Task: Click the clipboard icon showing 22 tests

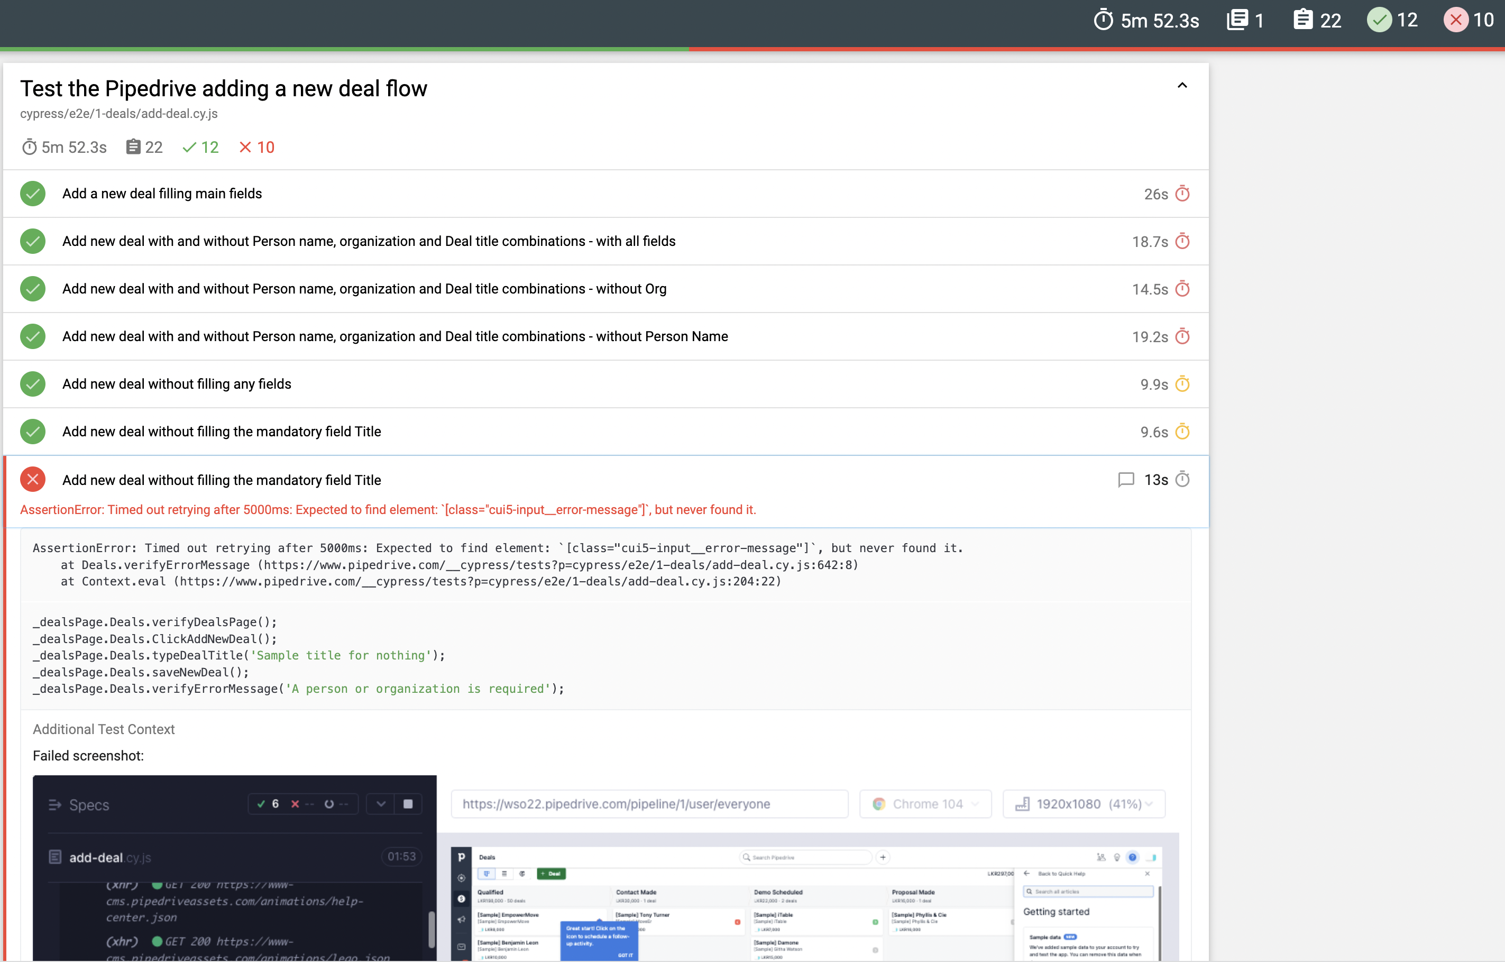Action: click(1304, 20)
